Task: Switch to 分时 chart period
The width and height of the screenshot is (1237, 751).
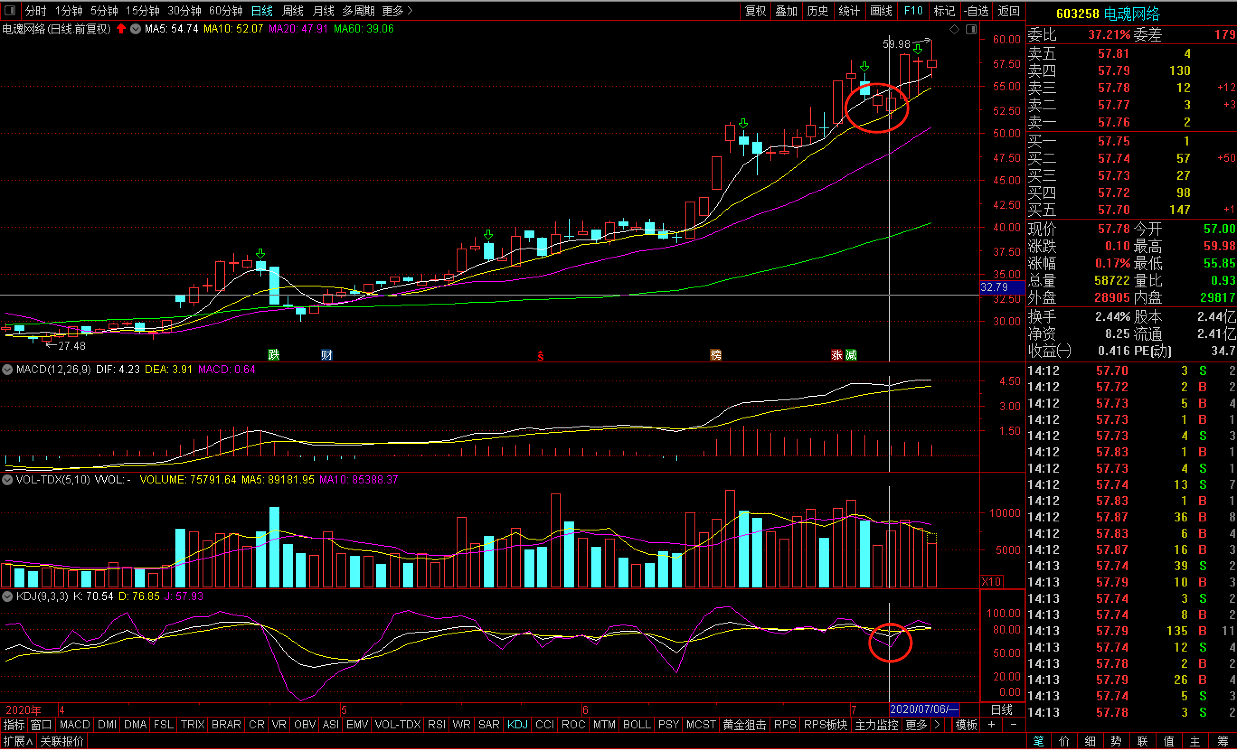Action: [36, 10]
